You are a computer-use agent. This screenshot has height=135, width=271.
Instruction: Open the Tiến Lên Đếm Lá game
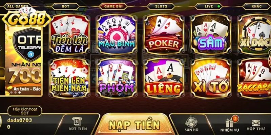[x=69, y=34]
